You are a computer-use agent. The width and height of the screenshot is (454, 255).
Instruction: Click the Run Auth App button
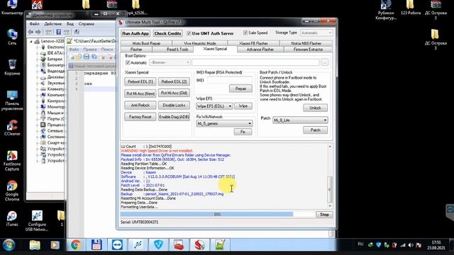[x=135, y=33]
